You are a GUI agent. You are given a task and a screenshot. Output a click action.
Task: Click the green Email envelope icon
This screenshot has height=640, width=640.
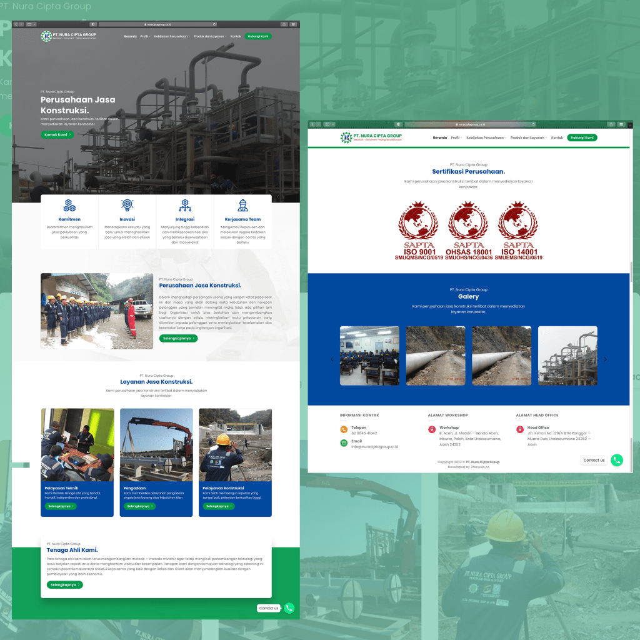coord(343,442)
